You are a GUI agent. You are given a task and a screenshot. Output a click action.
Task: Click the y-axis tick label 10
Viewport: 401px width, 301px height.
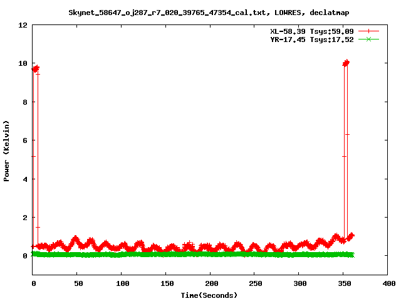[x=23, y=63]
